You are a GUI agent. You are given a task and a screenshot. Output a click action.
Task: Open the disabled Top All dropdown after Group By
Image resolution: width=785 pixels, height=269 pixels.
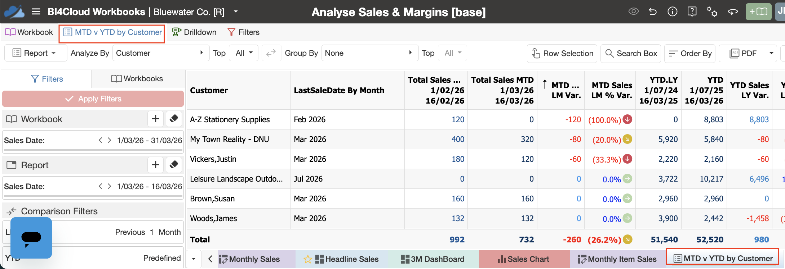click(453, 53)
